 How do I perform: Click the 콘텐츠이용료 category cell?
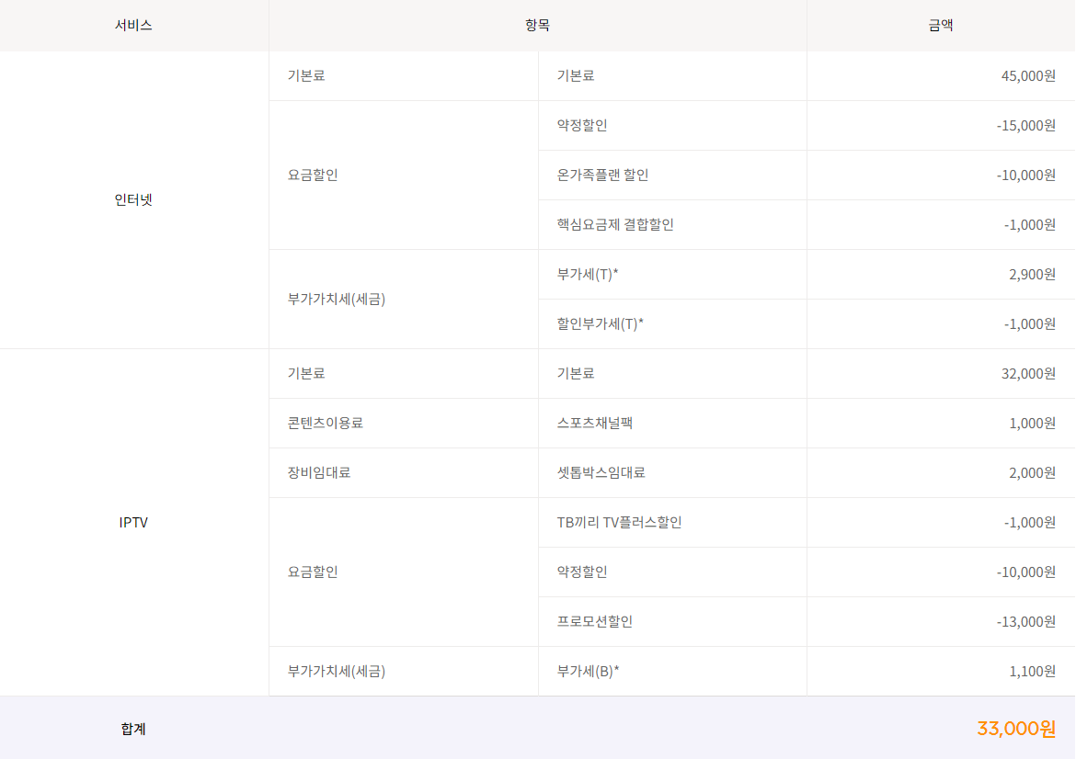pyautogui.click(x=331, y=423)
